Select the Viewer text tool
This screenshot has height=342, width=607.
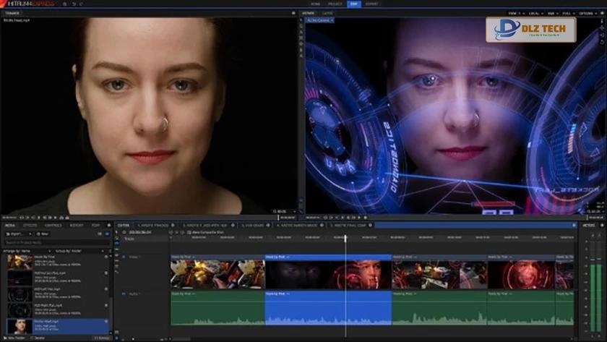[x=301, y=32]
